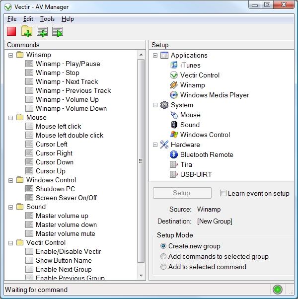The width and height of the screenshot is (298, 299).
Task: Click the Setup button
Action: (x=182, y=193)
